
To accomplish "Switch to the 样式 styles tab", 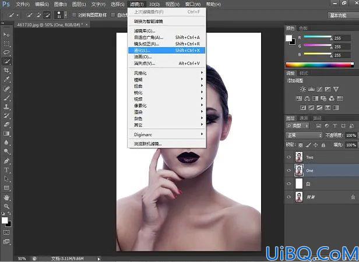I will (x=304, y=73).
